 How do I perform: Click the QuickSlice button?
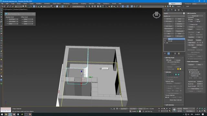(191, 37)
